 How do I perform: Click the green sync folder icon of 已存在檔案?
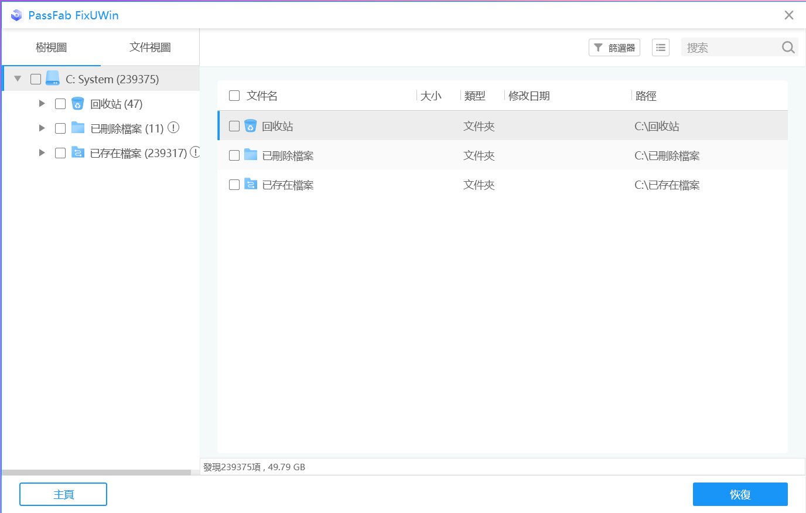[x=78, y=152]
